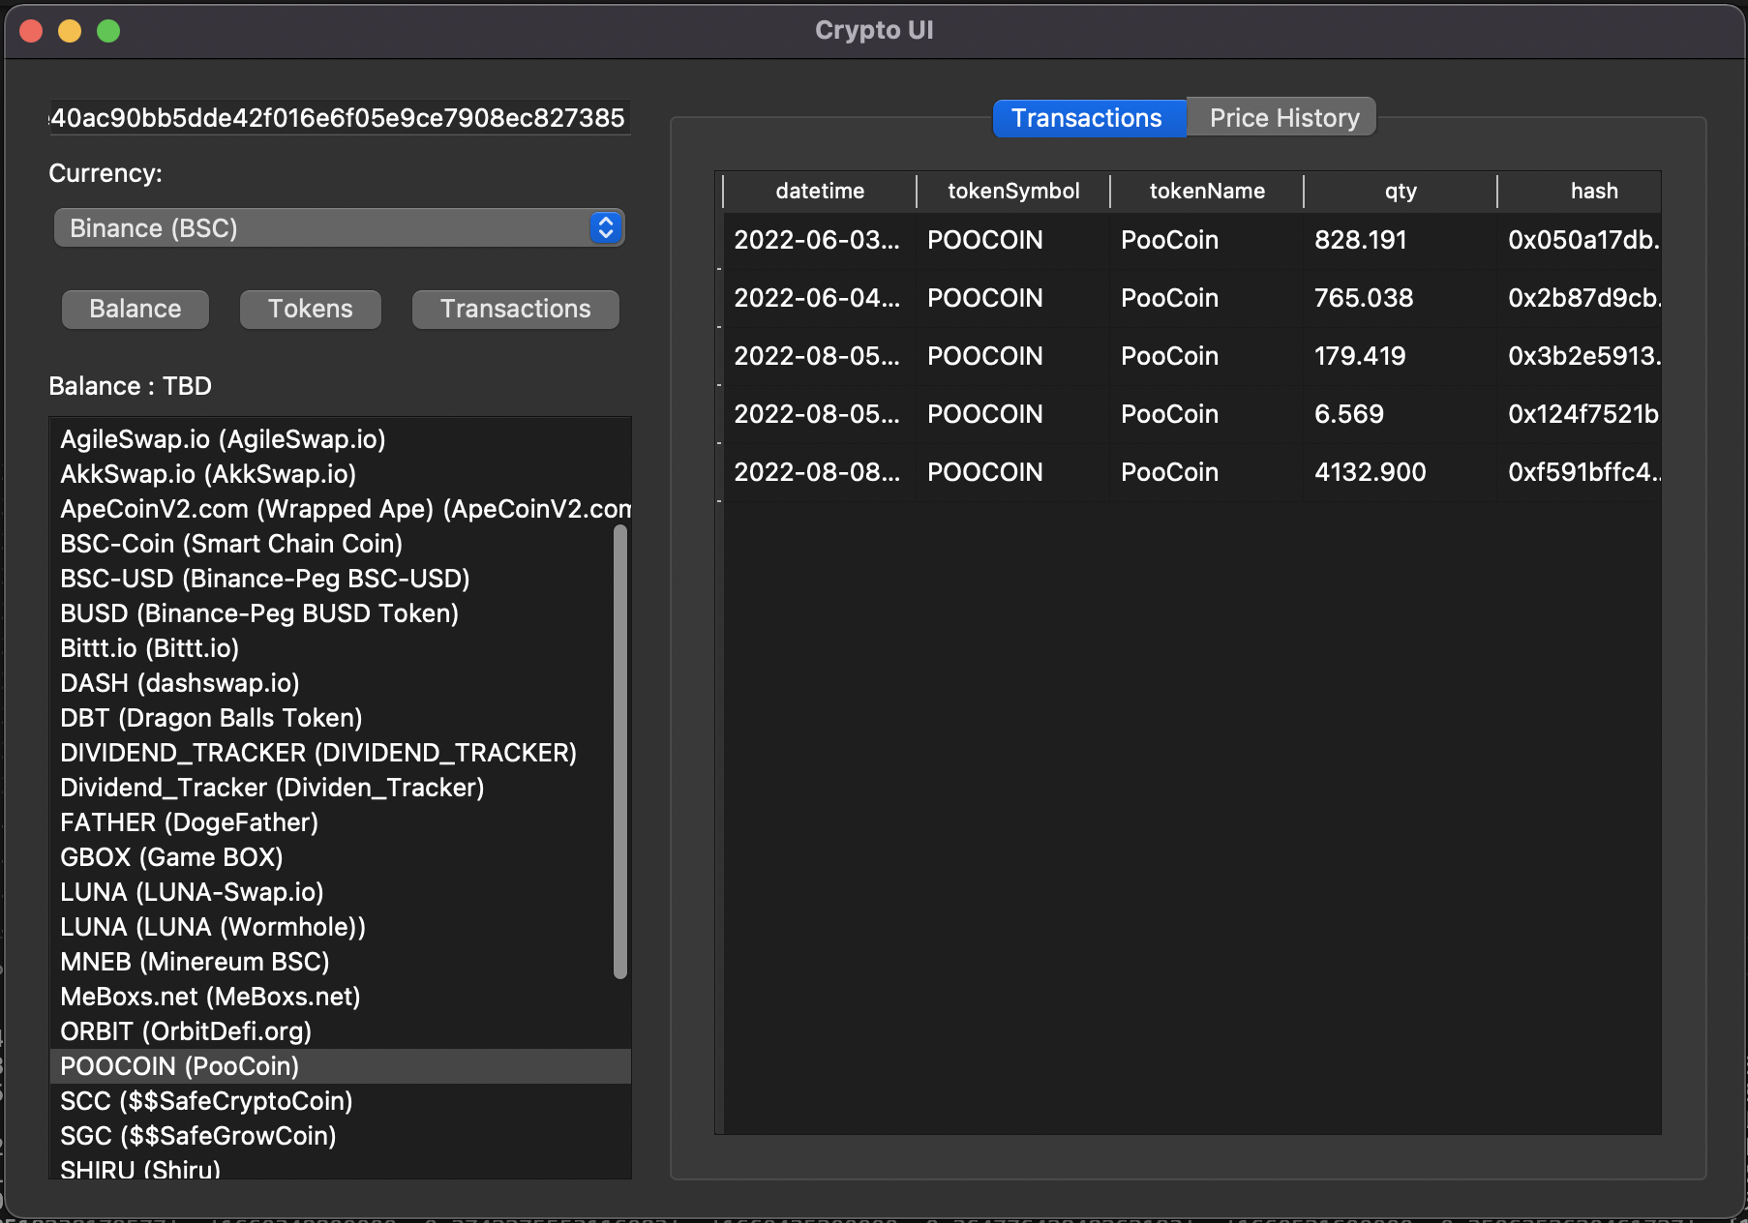This screenshot has width=1748, height=1223.
Task: Select LUNA (LUNA (Wormhole)) token
Action: [340, 927]
